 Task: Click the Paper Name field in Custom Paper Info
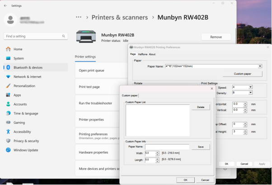point(167,147)
